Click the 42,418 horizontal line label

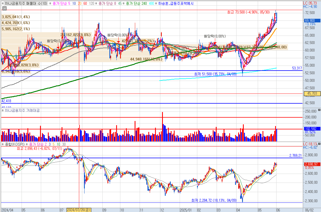point(6,101)
